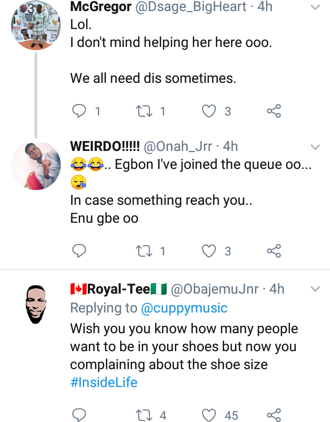Image resolution: width=330 pixels, height=422 pixels.
Task: Reply to WEIRDO!!!!! tweet
Action: click(80, 251)
